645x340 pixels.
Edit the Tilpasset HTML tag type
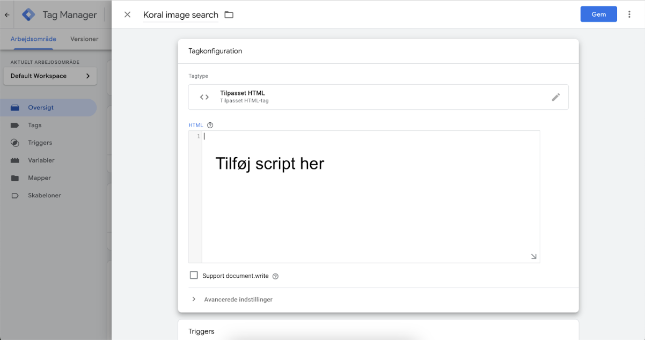point(556,97)
